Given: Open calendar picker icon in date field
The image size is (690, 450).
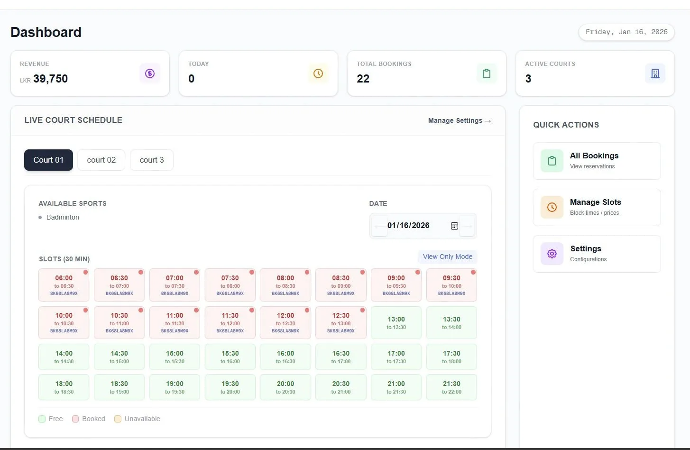Looking at the screenshot, I should pyautogui.click(x=454, y=226).
